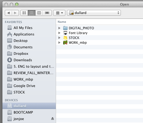Open the dullard location popup menu
Screen dimensions: 143x123
pos(94,13)
